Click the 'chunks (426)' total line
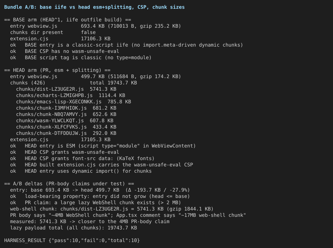 click(73, 83)
